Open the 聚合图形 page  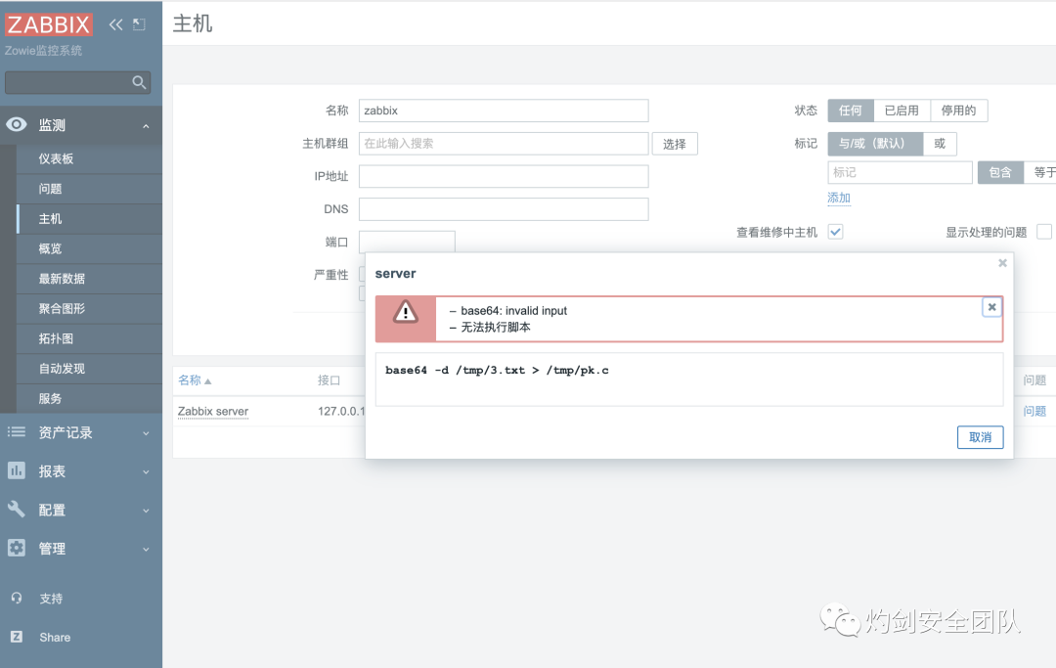pyautogui.click(x=89, y=308)
